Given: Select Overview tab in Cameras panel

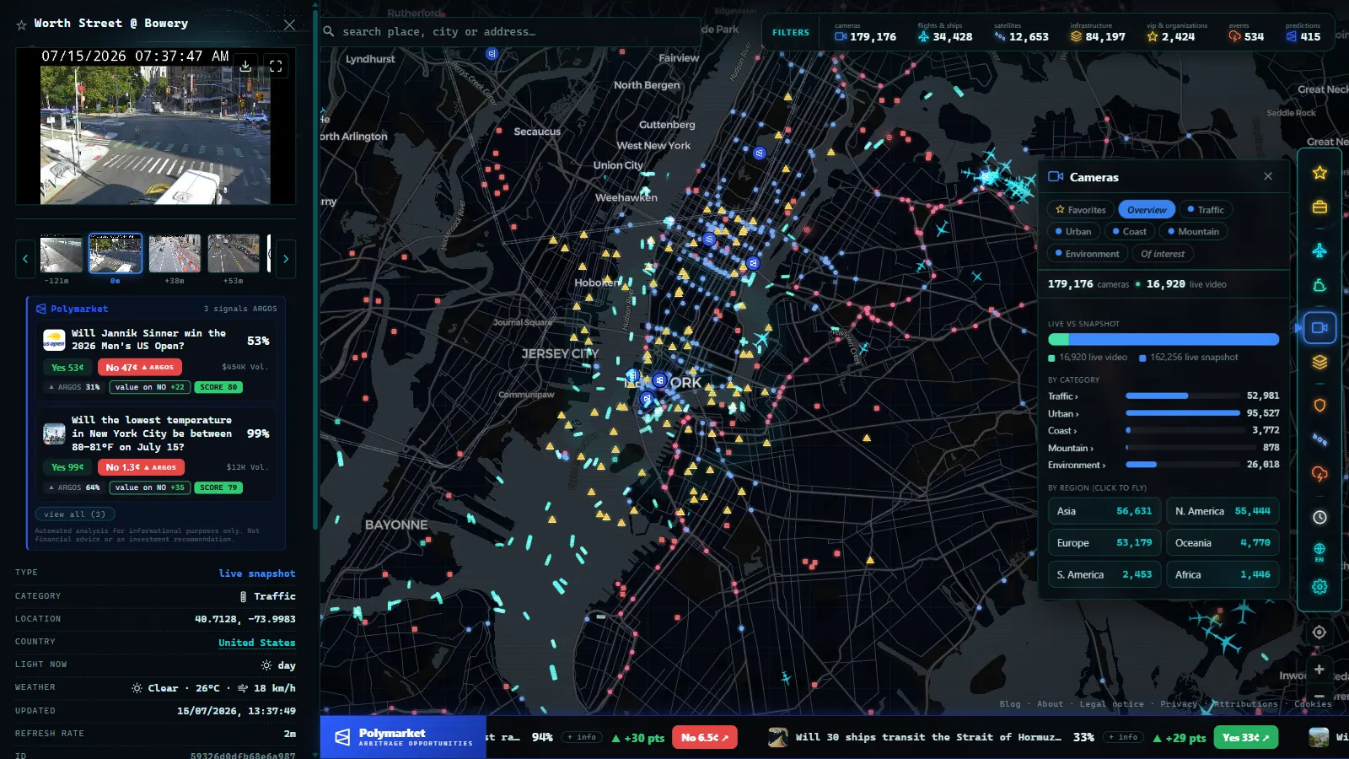Looking at the screenshot, I should click(x=1147, y=210).
